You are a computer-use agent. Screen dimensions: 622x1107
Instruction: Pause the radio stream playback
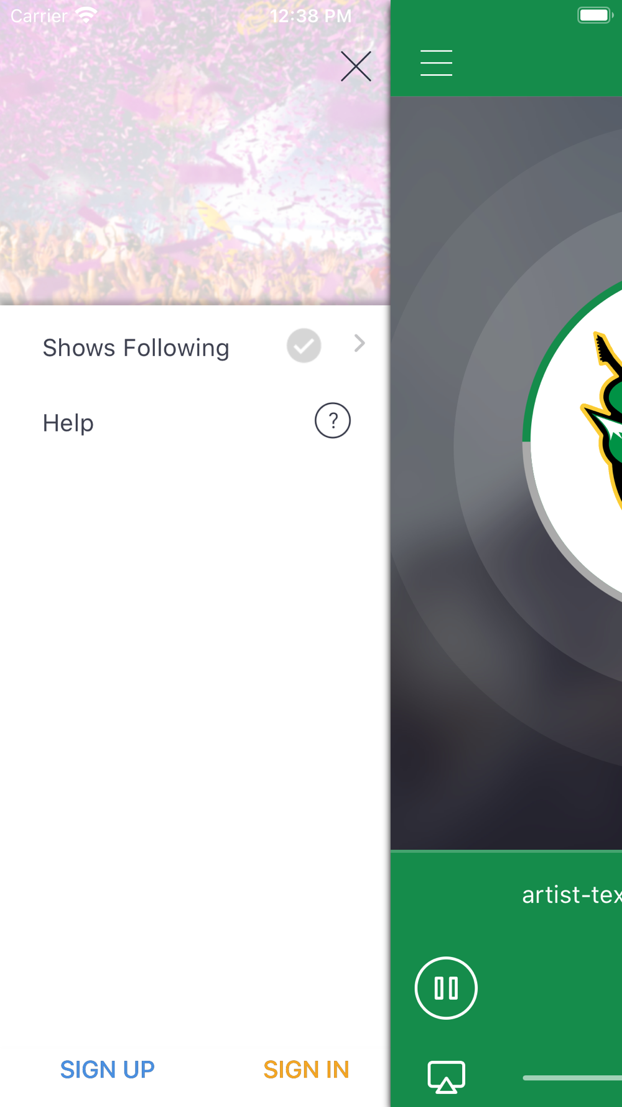[x=446, y=988]
